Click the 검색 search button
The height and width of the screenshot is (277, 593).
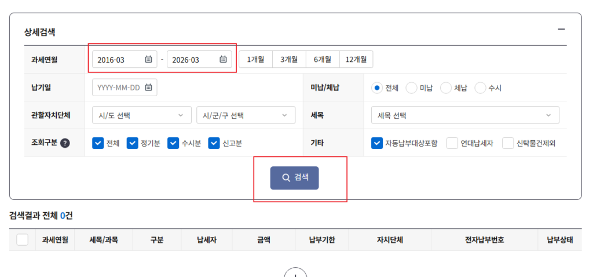294,177
